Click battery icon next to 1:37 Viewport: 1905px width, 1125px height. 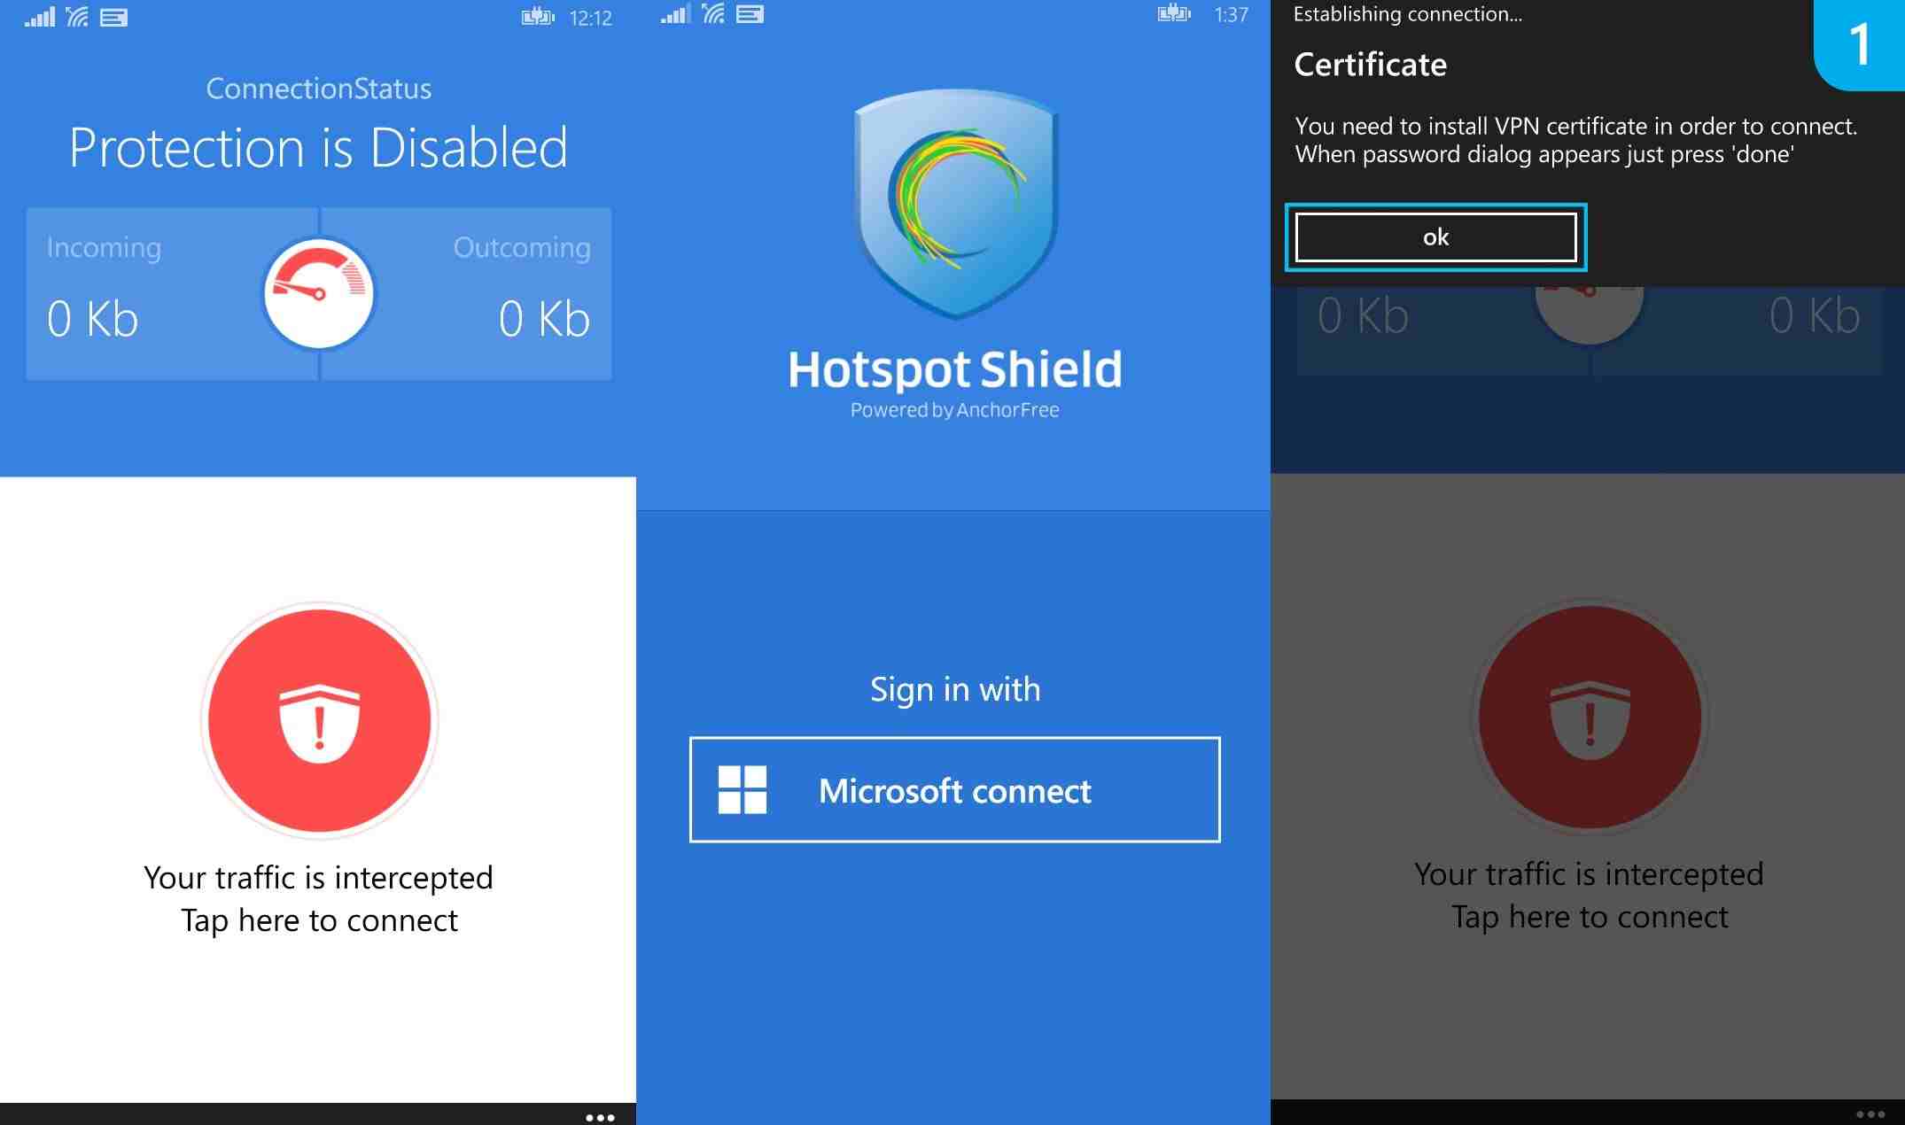point(1174,13)
